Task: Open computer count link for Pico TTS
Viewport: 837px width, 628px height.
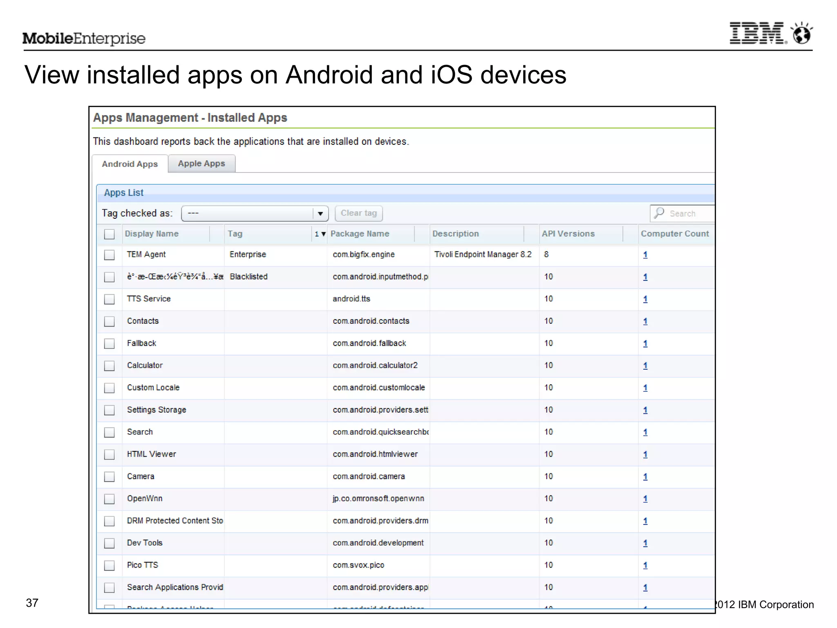Action: pos(645,565)
